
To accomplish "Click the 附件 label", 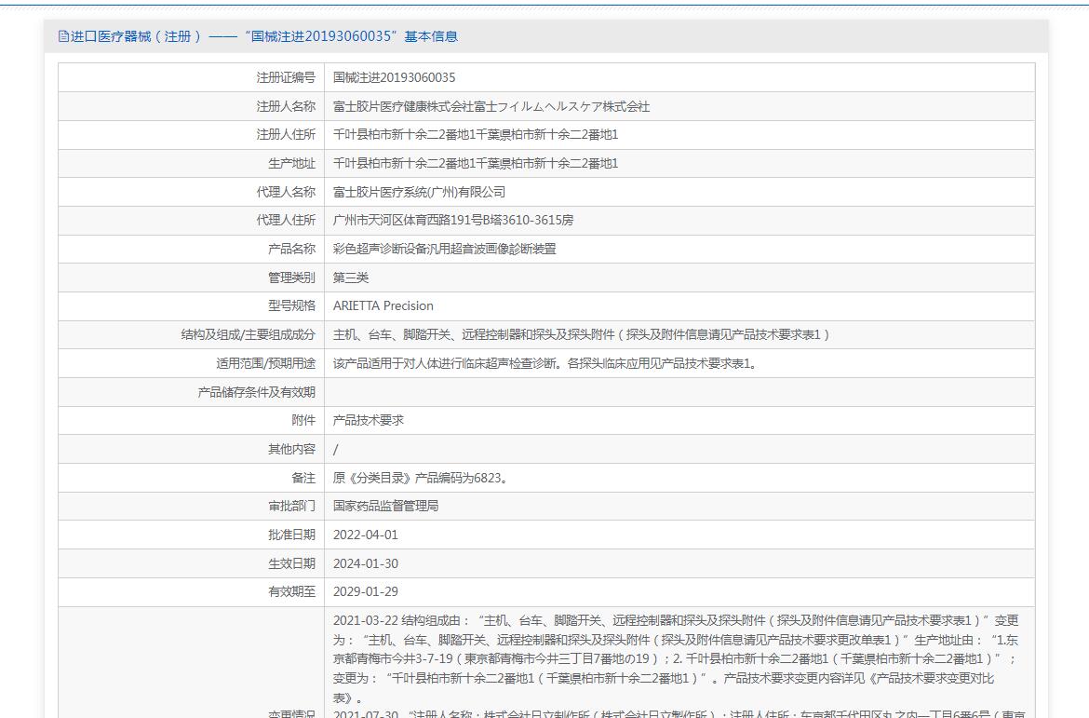I will coord(303,420).
